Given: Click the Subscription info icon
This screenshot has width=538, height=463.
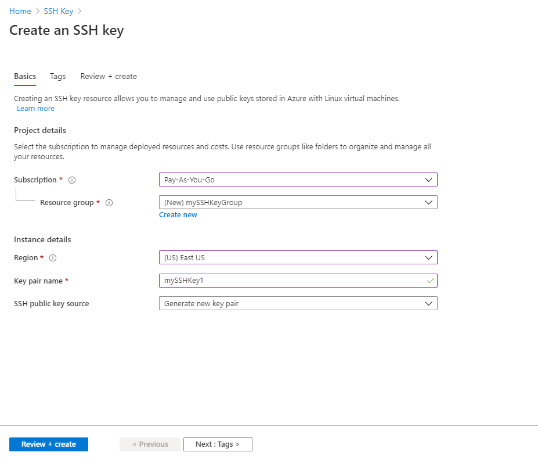Looking at the screenshot, I should coord(72,180).
